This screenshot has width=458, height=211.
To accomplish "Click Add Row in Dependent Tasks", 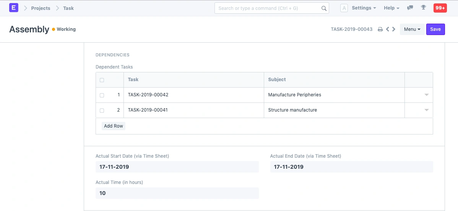I will pos(114,126).
